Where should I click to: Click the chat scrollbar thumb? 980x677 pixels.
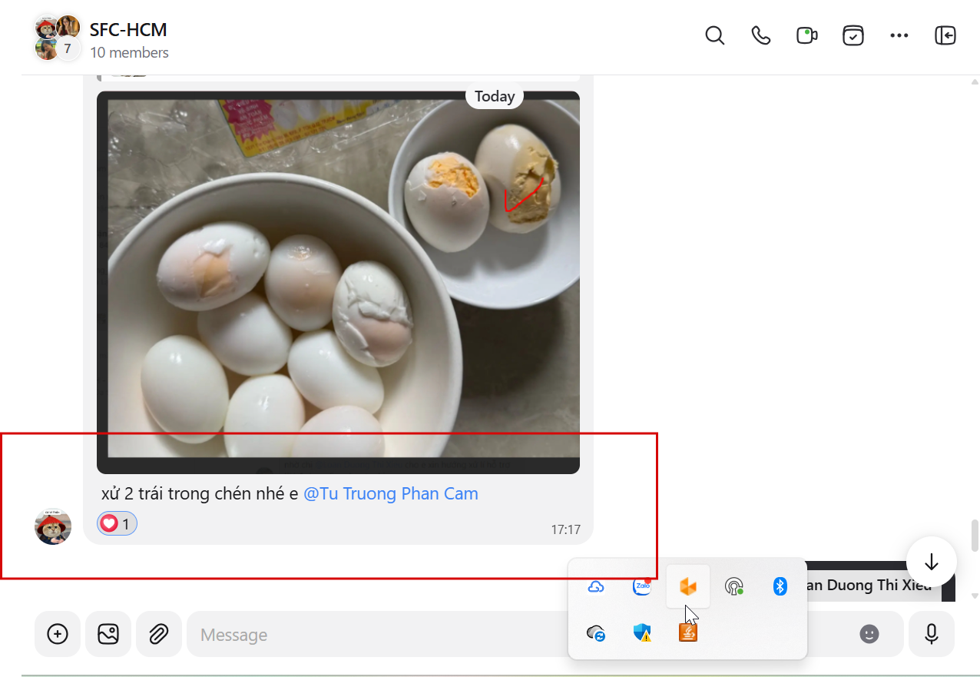975,536
